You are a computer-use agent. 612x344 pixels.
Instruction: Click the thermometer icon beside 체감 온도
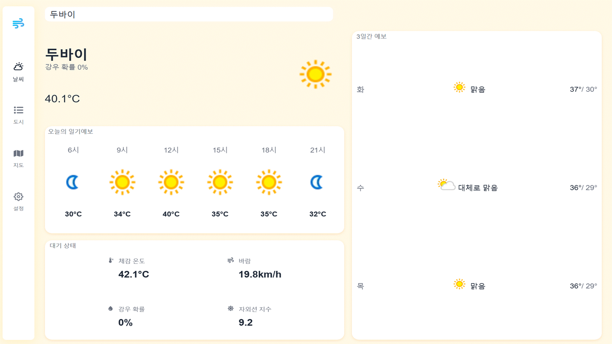tap(111, 260)
